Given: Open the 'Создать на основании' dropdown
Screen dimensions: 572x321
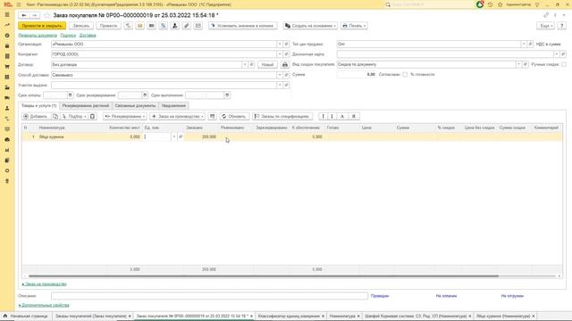Looking at the screenshot, I should 310,26.
